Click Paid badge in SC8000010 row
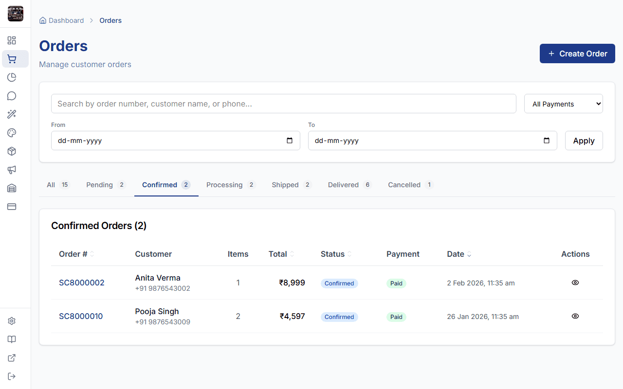This screenshot has height=389, width=623. [x=396, y=317]
